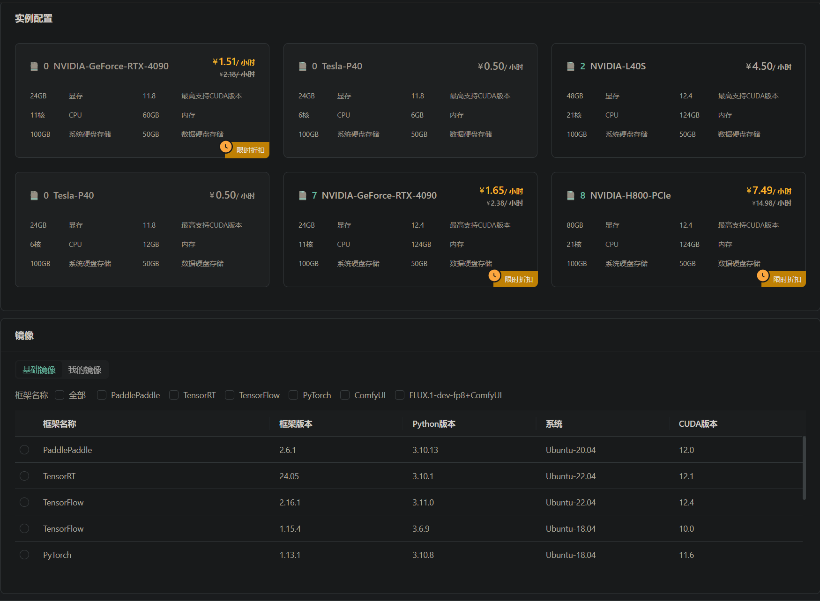
Task: Enable the ComfyUI framework filter
Action: pyautogui.click(x=345, y=395)
